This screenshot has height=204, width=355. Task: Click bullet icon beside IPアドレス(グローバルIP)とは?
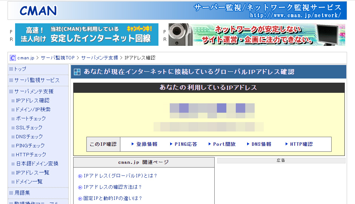click(80, 176)
